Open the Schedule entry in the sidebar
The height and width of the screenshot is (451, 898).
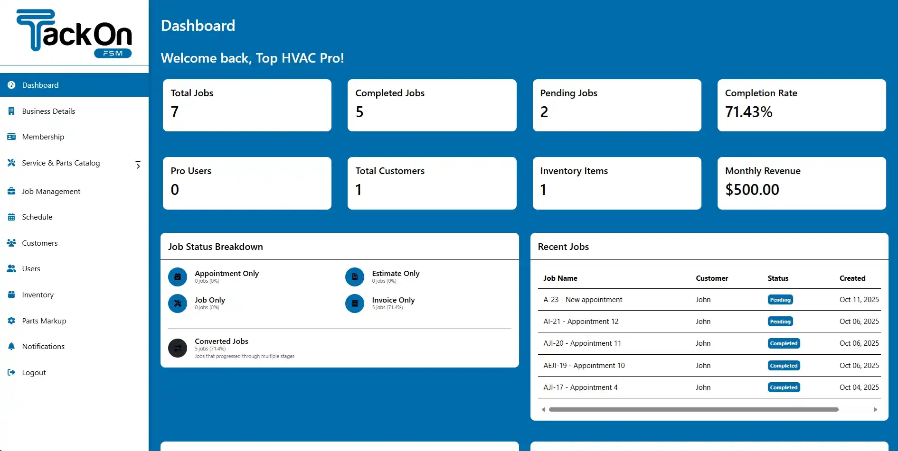tap(37, 217)
